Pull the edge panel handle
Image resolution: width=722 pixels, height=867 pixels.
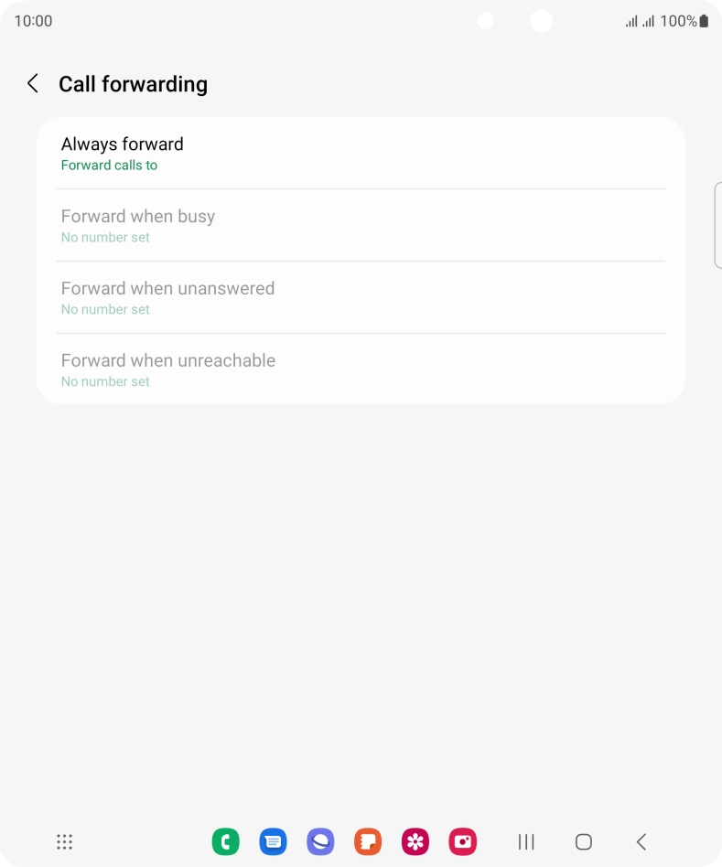pyautogui.click(x=717, y=225)
